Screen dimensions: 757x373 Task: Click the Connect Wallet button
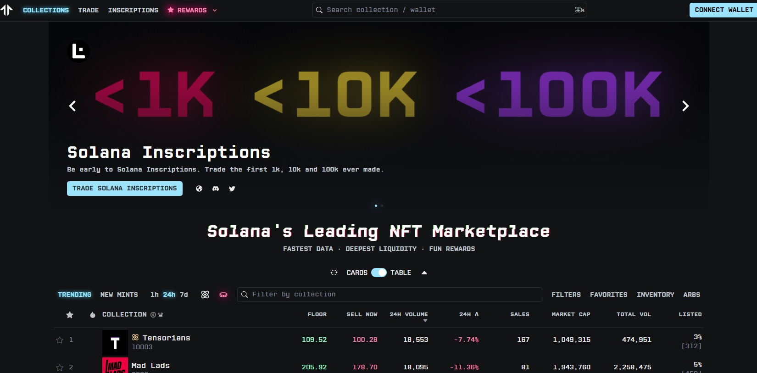tap(724, 10)
